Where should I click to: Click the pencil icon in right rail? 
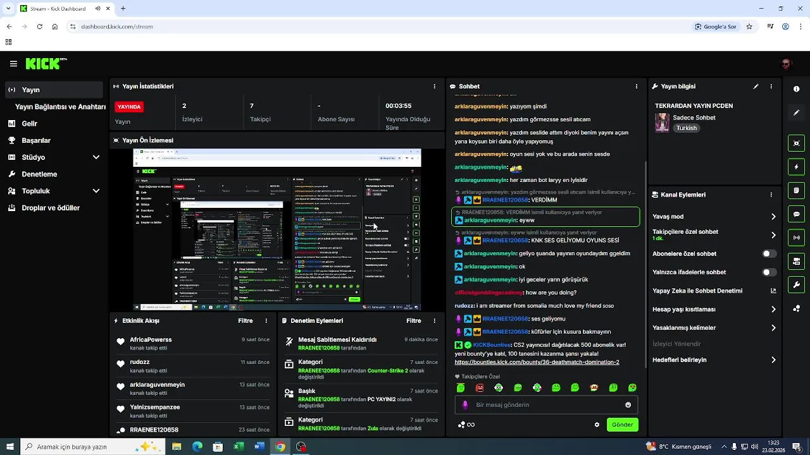click(x=796, y=112)
